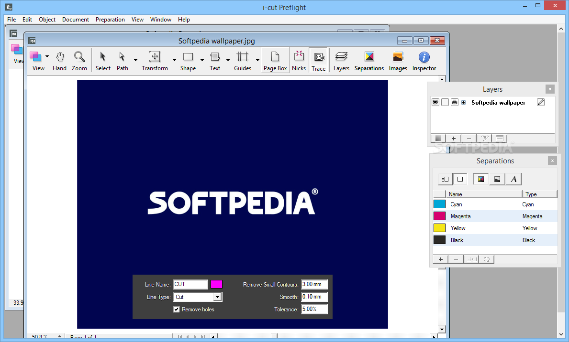This screenshot has width=569, height=342.
Task: Toggle the CMYK color filter in Separations
Action: point(481,179)
